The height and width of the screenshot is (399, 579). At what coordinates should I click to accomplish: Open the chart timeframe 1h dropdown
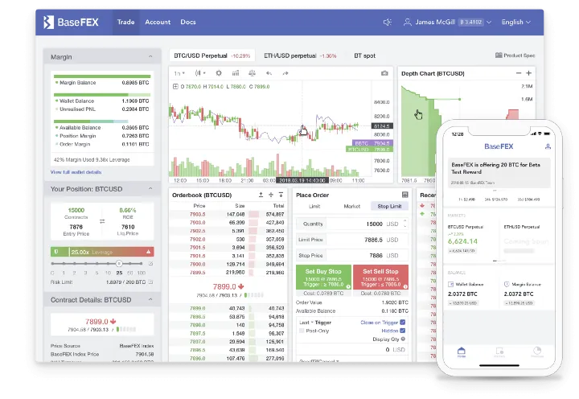179,73
